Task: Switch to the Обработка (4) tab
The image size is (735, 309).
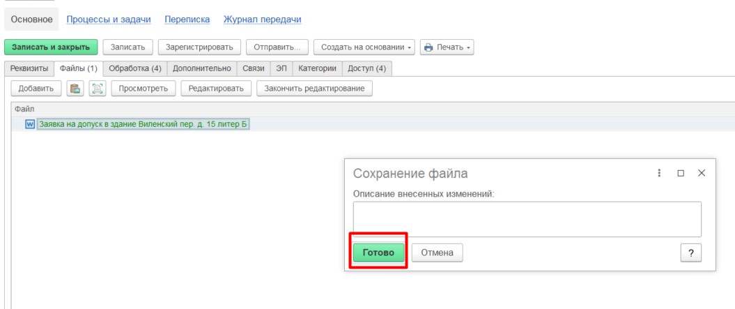Action: (x=135, y=68)
